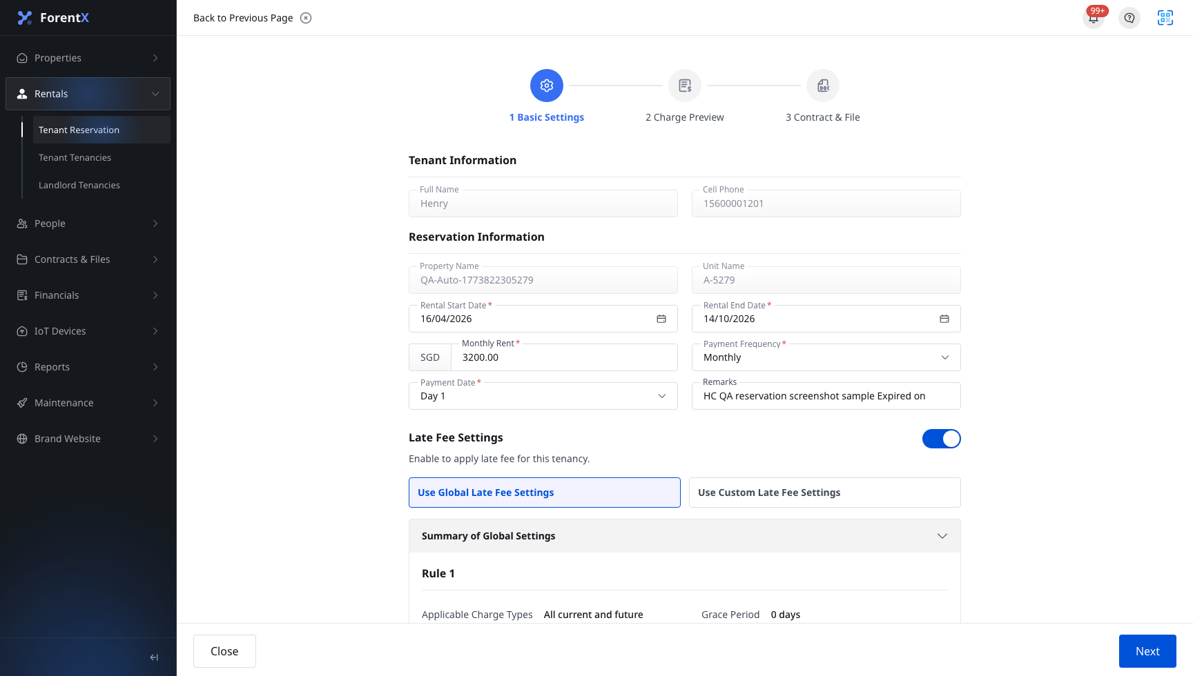Open the QR code scanner icon
Image resolution: width=1193 pixels, height=676 pixels.
[x=1165, y=18]
